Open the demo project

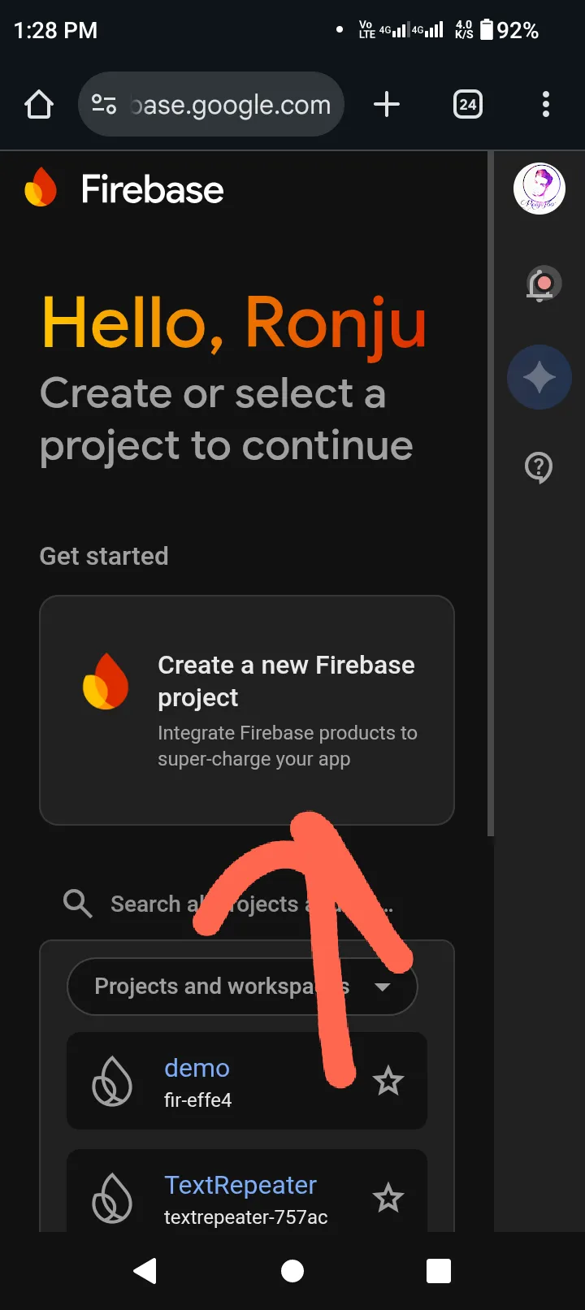point(197,1069)
